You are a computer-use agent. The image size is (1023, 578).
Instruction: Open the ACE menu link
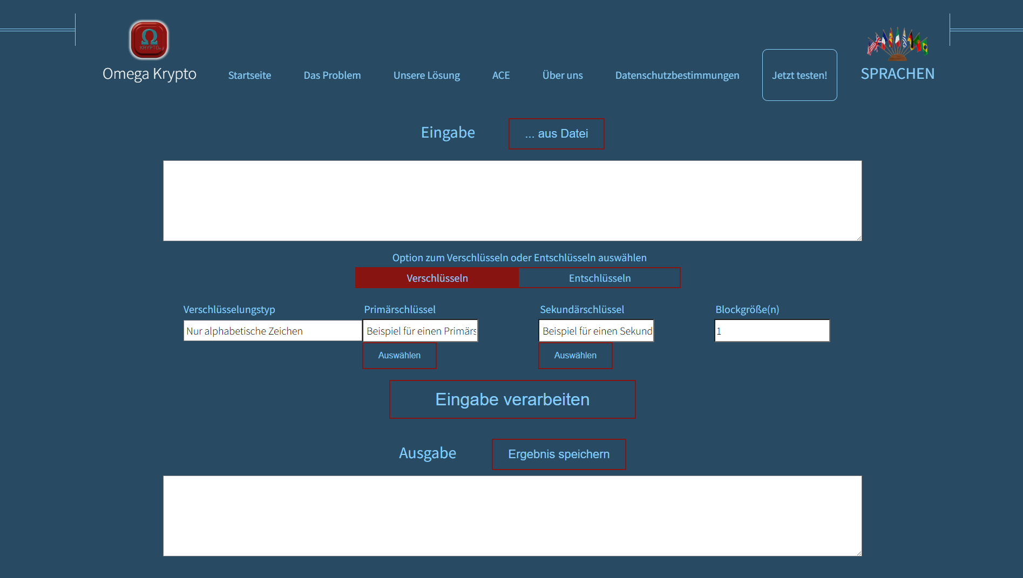pos(500,76)
